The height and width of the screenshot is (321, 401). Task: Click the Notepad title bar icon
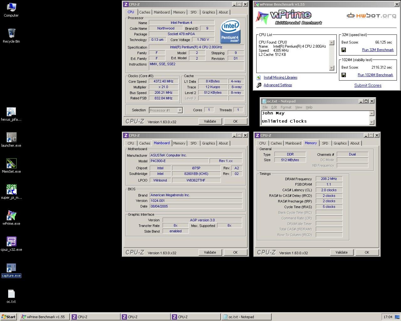tap(264, 101)
